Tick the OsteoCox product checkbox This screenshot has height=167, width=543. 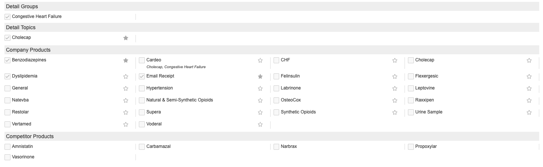click(x=276, y=100)
